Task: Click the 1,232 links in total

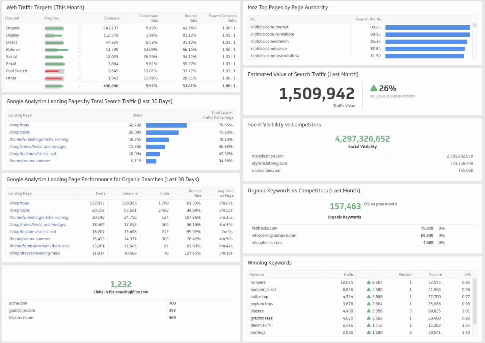Action: pyautogui.click(x=121, y=284)
